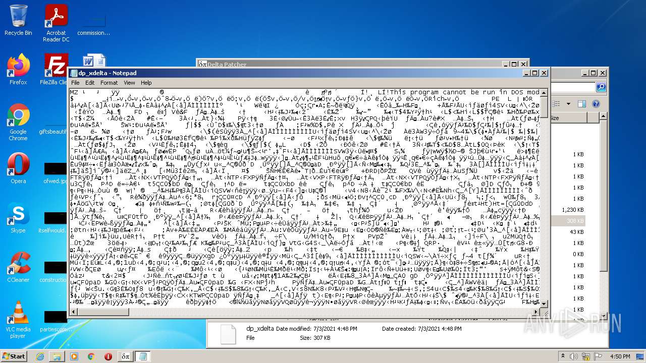Switch to Delta Patcher taskbar button
Screen dimensions: 646x363
(126, 356)
